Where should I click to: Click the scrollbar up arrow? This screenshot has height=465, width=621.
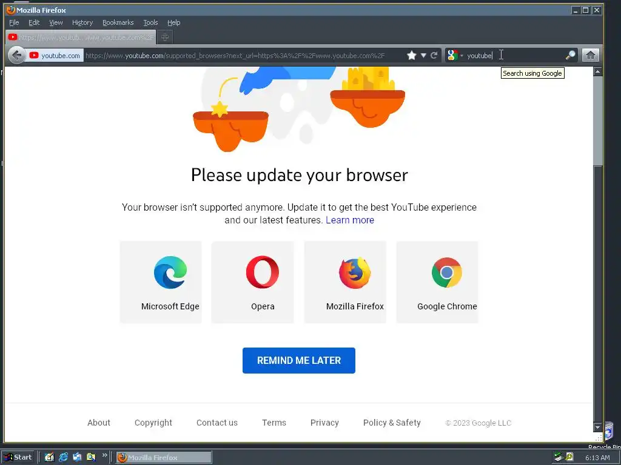point(598,71)
